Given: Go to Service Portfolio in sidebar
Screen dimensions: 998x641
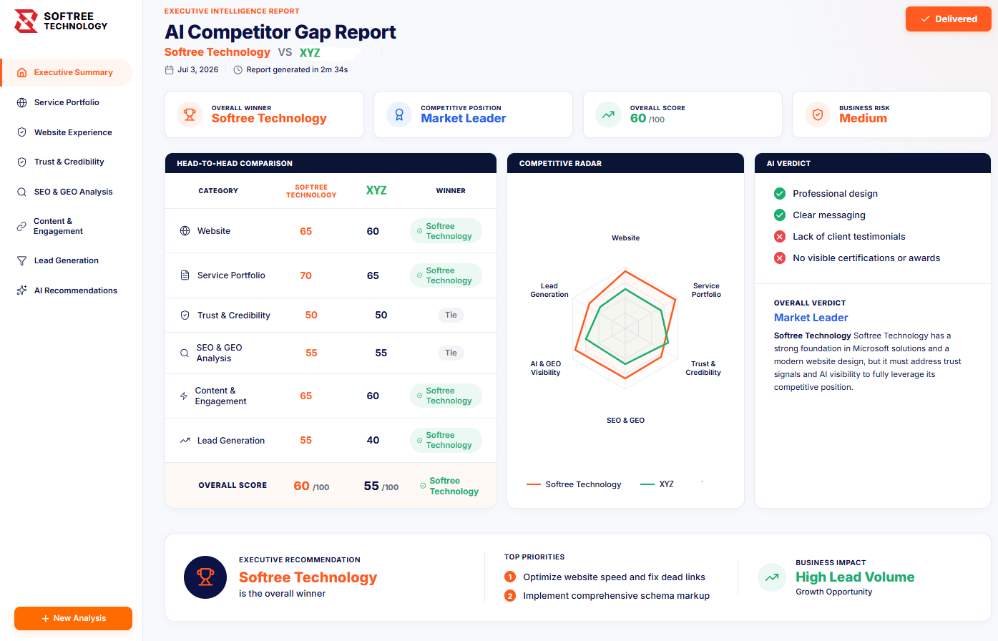Looking at the screenshot, I should point(67,102).
